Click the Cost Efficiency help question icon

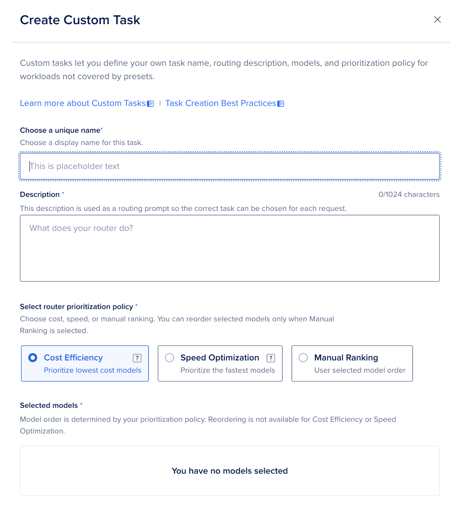137,358
